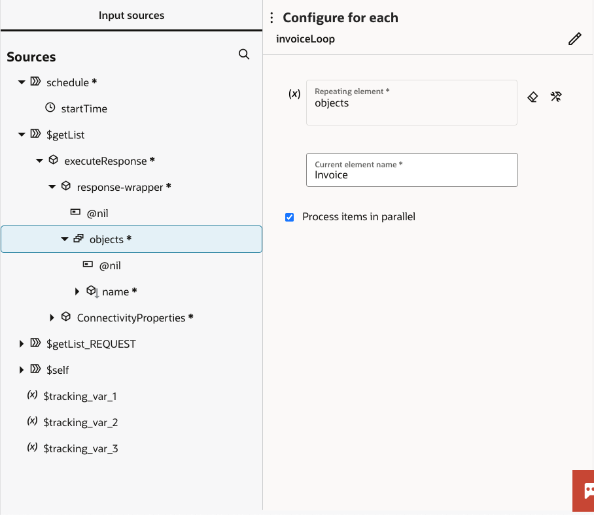Expand the ConnectivityProperties element
The height and width of the screenshot is (515, 594).
pyautogui.click(x=52, y=318)
